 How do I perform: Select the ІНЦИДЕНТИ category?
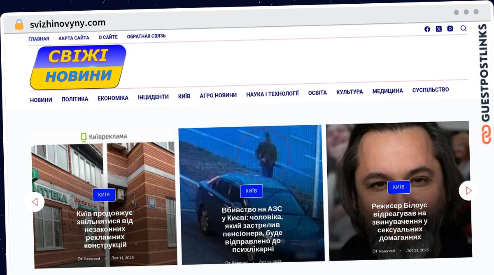(x=153, y=97)
